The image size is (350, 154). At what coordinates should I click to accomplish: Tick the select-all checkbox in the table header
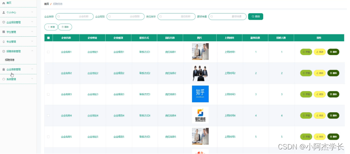[49, 38]
